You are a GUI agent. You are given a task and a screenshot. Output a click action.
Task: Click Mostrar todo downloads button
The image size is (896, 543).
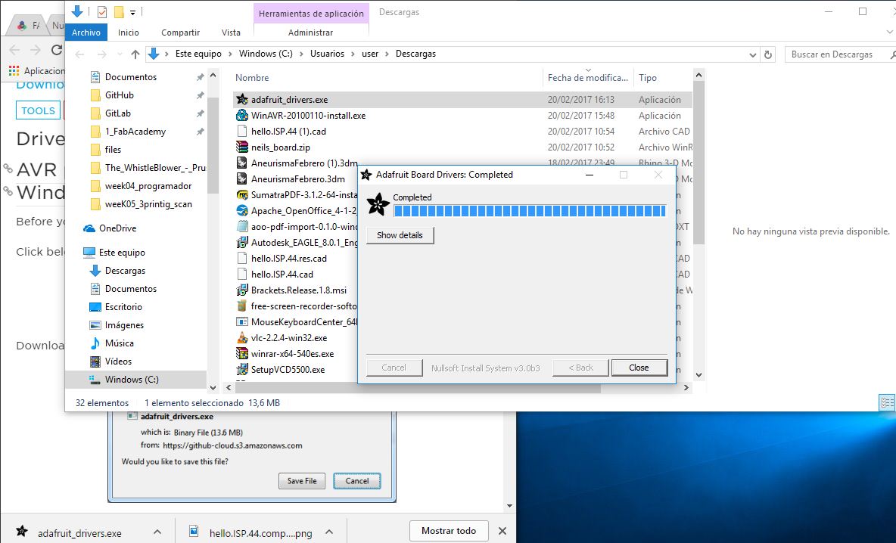click(449, 531)
